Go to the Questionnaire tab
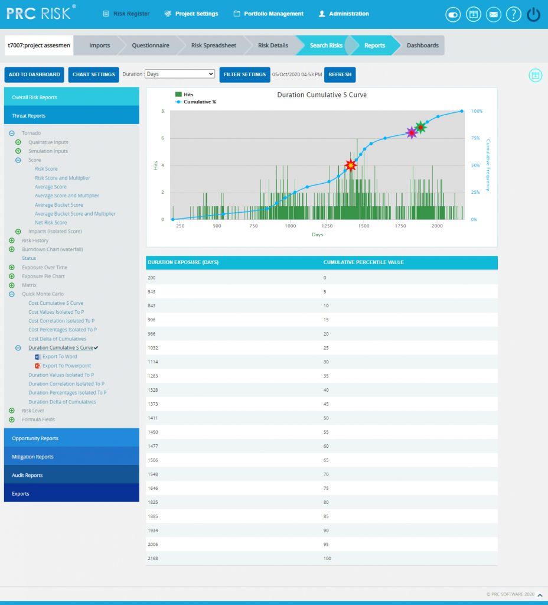 pos(151,45)
